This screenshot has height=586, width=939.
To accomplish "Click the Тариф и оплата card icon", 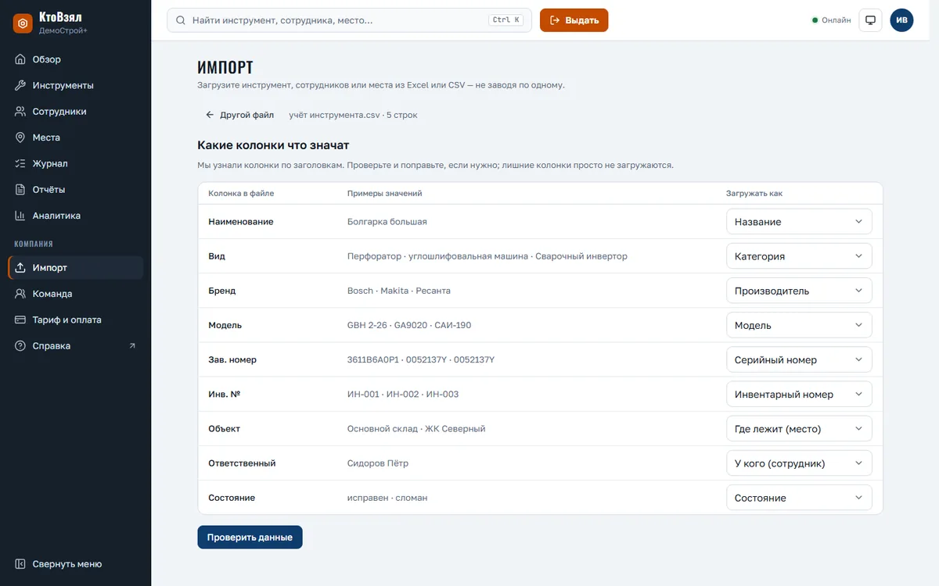I will coord(20,320).
